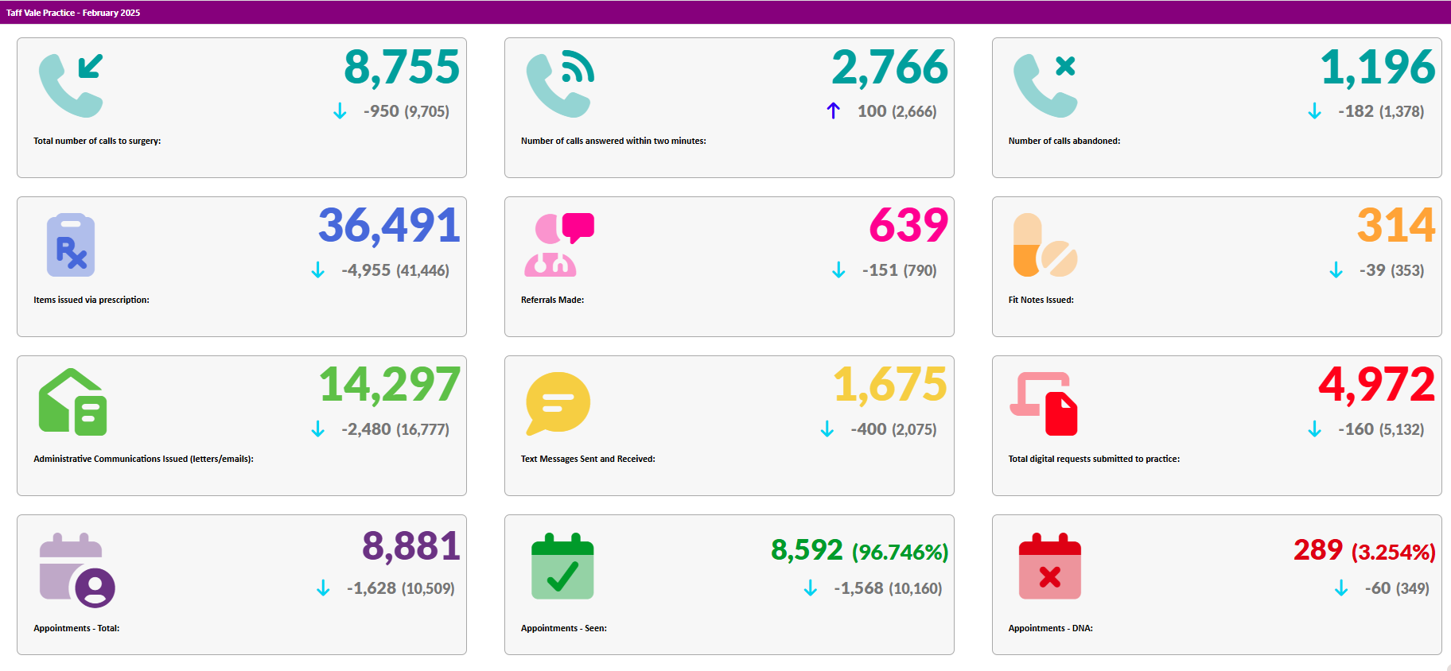Click the red calendar with X icon
Image resolution: width=1451 pixels, height=671 pixels.
coord(1049,567)
